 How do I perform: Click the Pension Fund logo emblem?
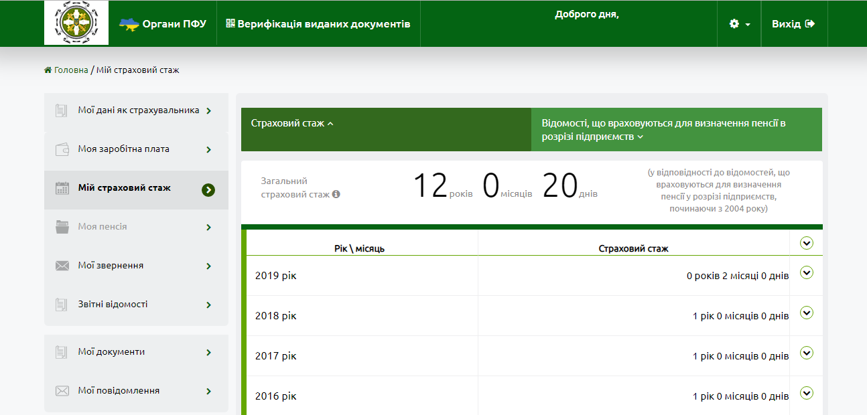click(x=67, y=23)
